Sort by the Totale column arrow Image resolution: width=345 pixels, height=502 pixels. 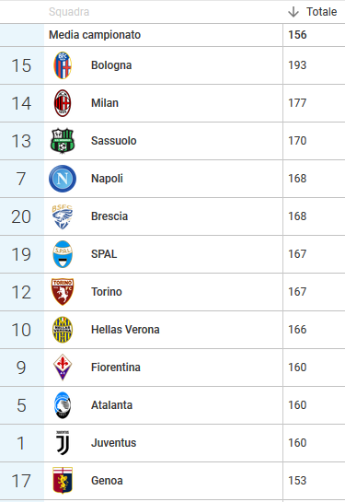(x=293, y=12)
